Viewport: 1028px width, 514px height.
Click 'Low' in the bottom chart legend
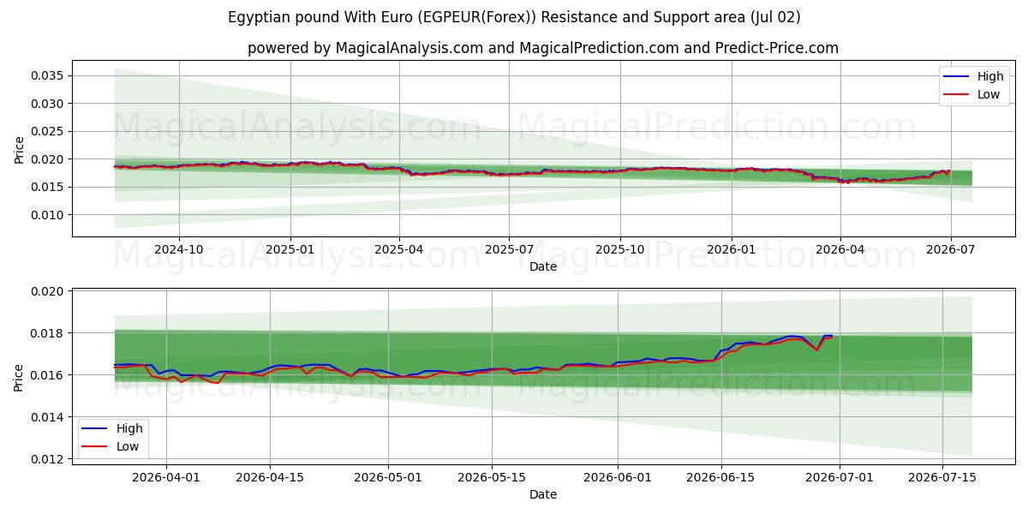click(127, 446)
